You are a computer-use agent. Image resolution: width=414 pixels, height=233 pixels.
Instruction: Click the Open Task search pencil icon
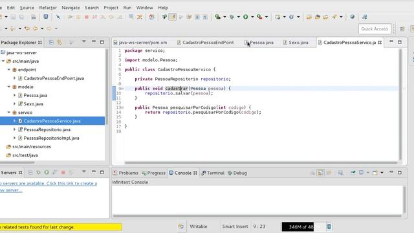(334, 17)
